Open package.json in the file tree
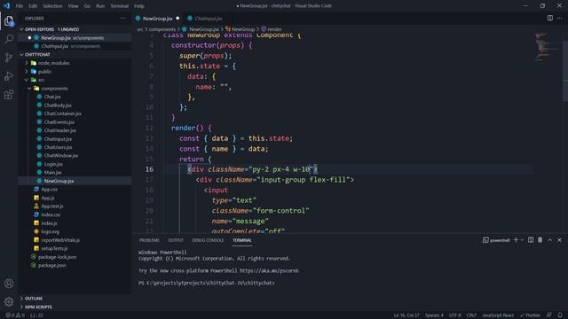The image size is (568, 319). point(51,265)
